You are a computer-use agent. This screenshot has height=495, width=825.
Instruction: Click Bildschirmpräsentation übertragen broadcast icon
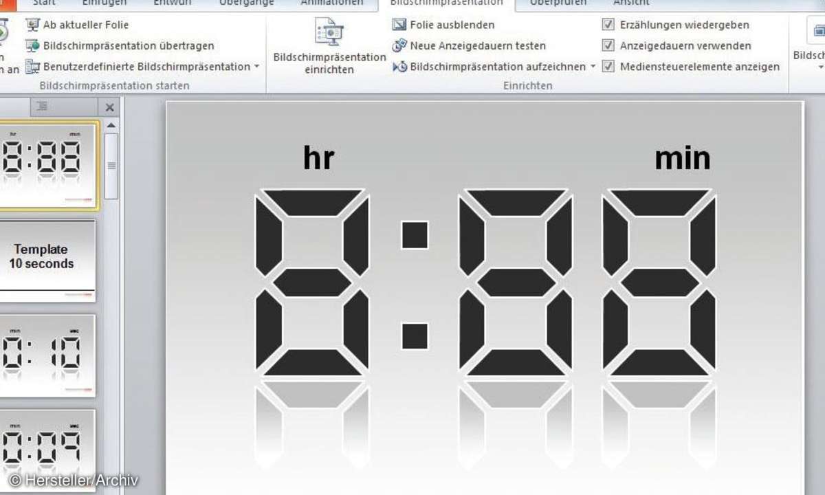coord(32,46)
